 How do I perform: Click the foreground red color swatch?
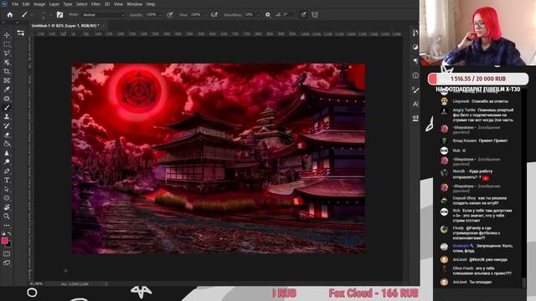pos(4,241)
